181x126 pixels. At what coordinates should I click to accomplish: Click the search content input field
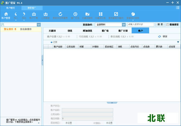click(141, 24)
